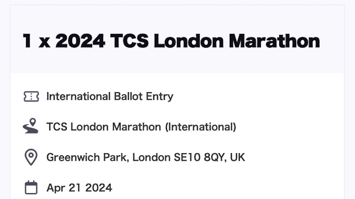This screenshot has height=199, width=355.
Task: Click the 1 x 2024 TCS London Marathon heading
Action: pyautogui.click(x=171, y=41)
